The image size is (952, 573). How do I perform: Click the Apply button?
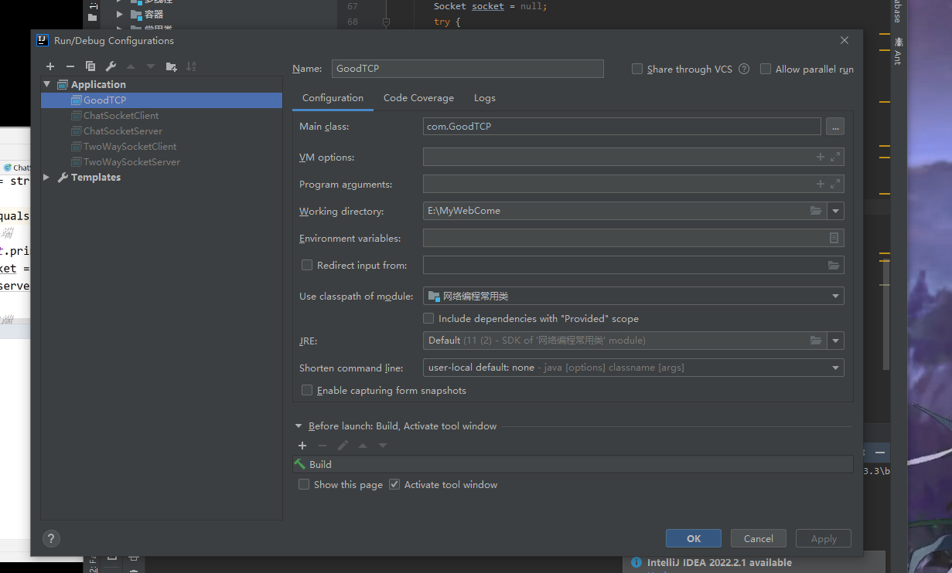(824, 538)
